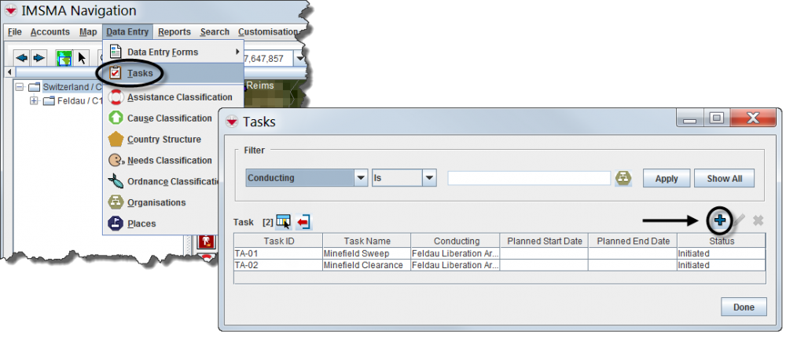The width and height of the screenshot is (786, 338).
Task: Click the column chooser icon beside Task count
Action: point(284,222)
